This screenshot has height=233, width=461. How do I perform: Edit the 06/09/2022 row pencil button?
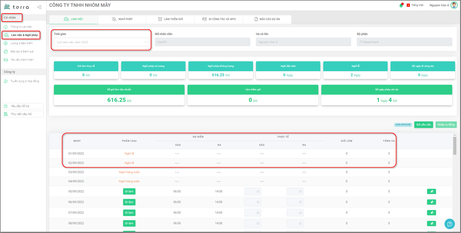click(x=431, y=202)
